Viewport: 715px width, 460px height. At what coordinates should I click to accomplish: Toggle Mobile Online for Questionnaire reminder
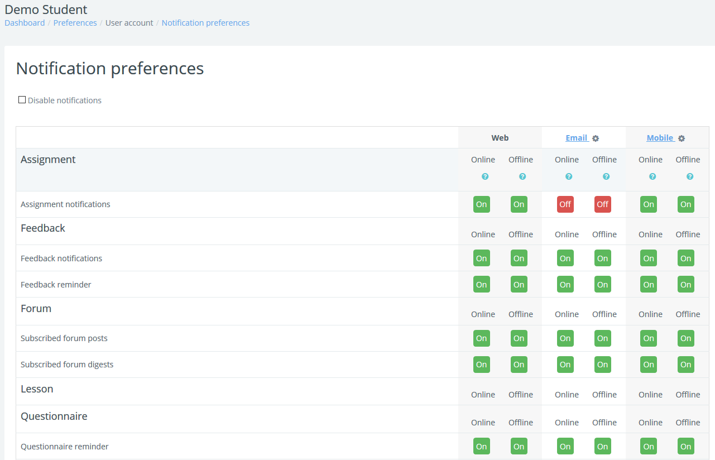(649, 447)
